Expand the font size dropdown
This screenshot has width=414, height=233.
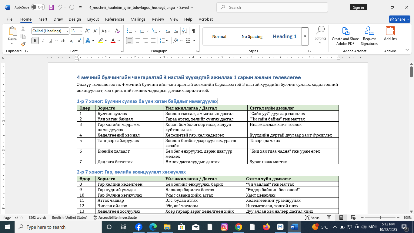click(81, 31)
